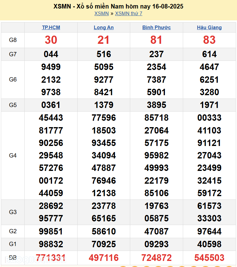This screenshot has width=237, height=267.
Task: Click the TP.HCM column header link
Action: [x=51, y=27]
